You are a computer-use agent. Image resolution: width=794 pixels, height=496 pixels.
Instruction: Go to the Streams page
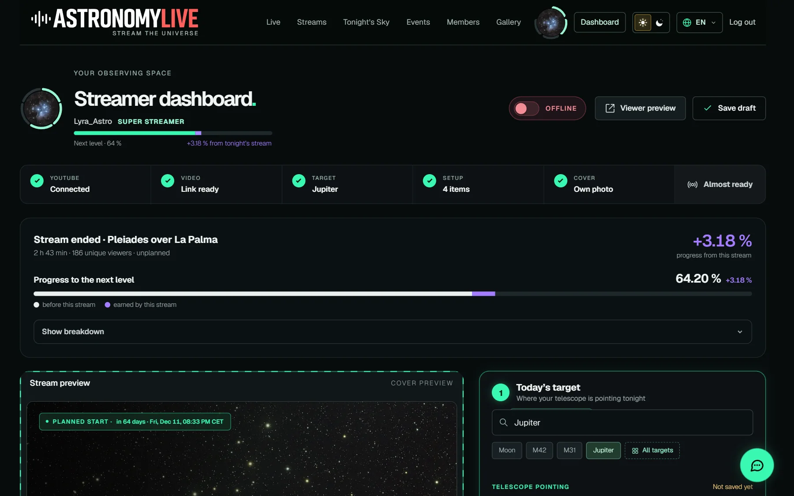click(x=312, y=22)
